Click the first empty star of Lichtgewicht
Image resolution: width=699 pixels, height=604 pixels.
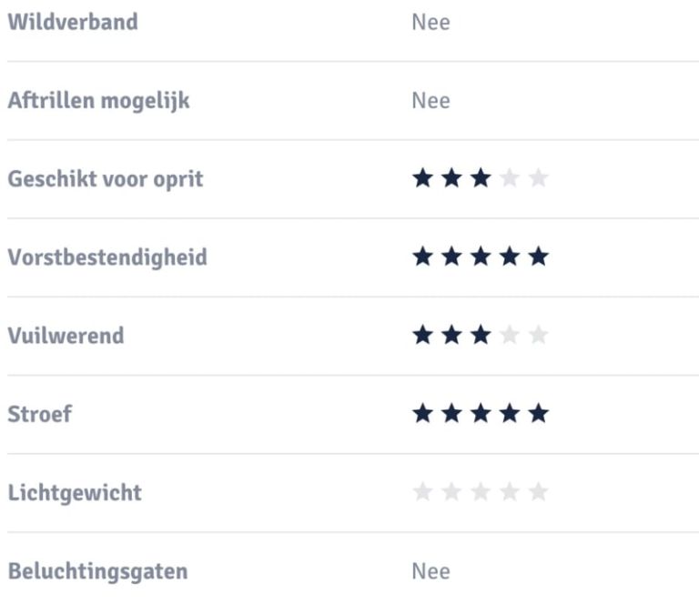coord(422,492)
